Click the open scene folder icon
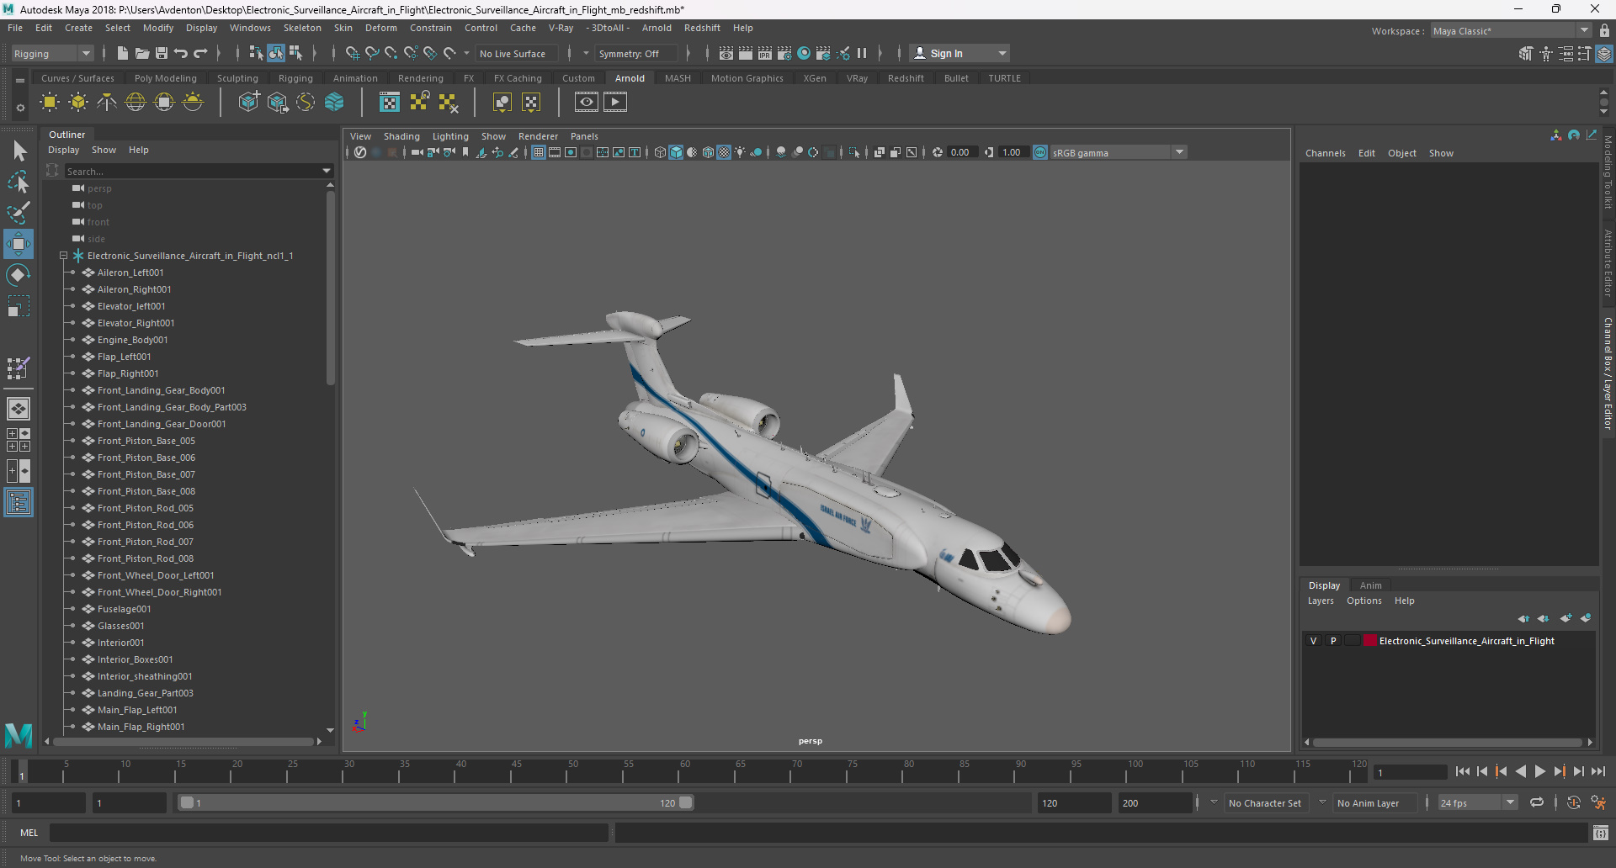 142,53
